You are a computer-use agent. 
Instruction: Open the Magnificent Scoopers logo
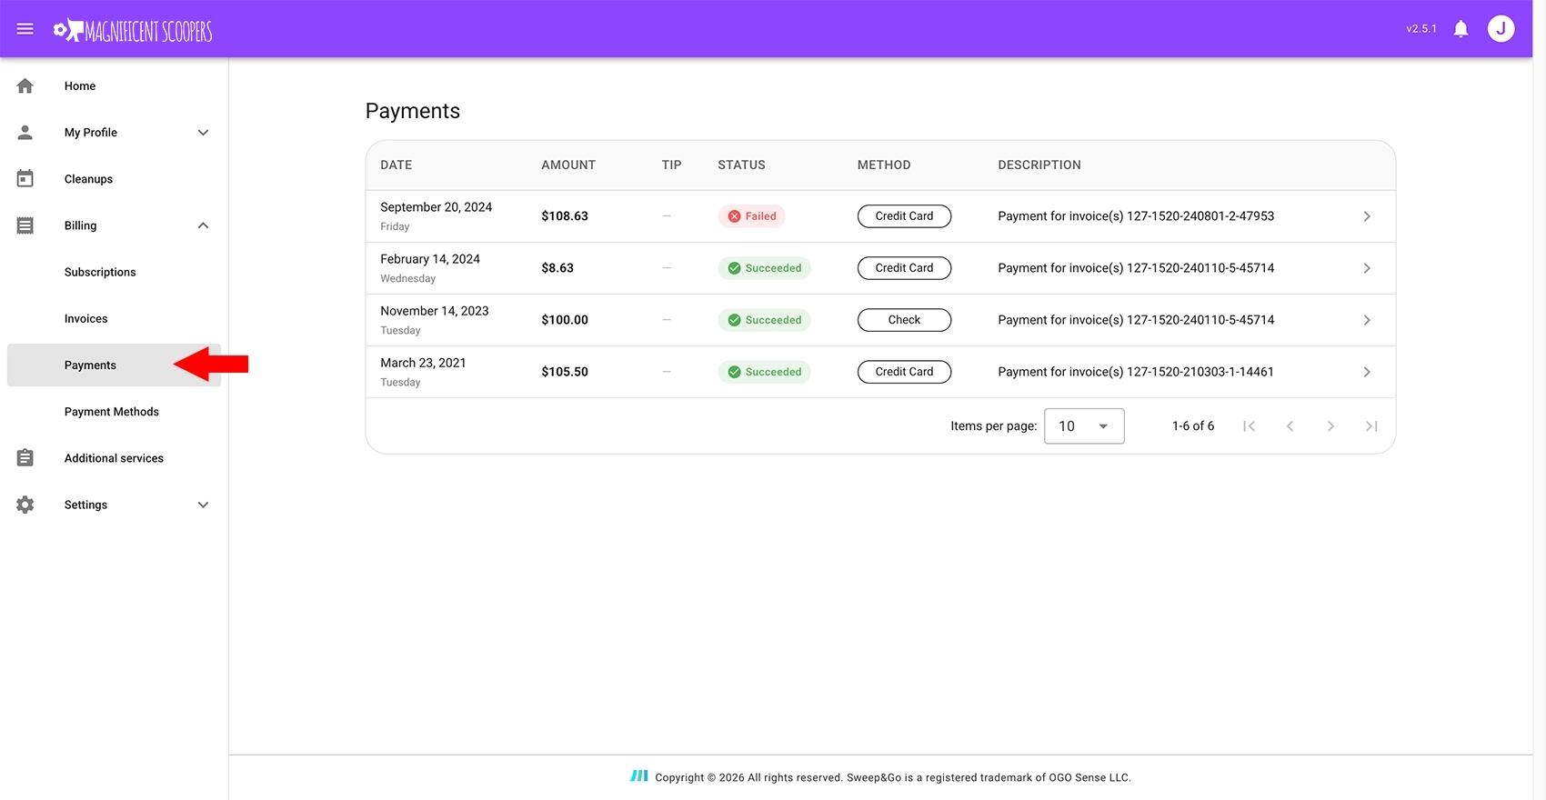pyautogui.click(x=133, y=31)
